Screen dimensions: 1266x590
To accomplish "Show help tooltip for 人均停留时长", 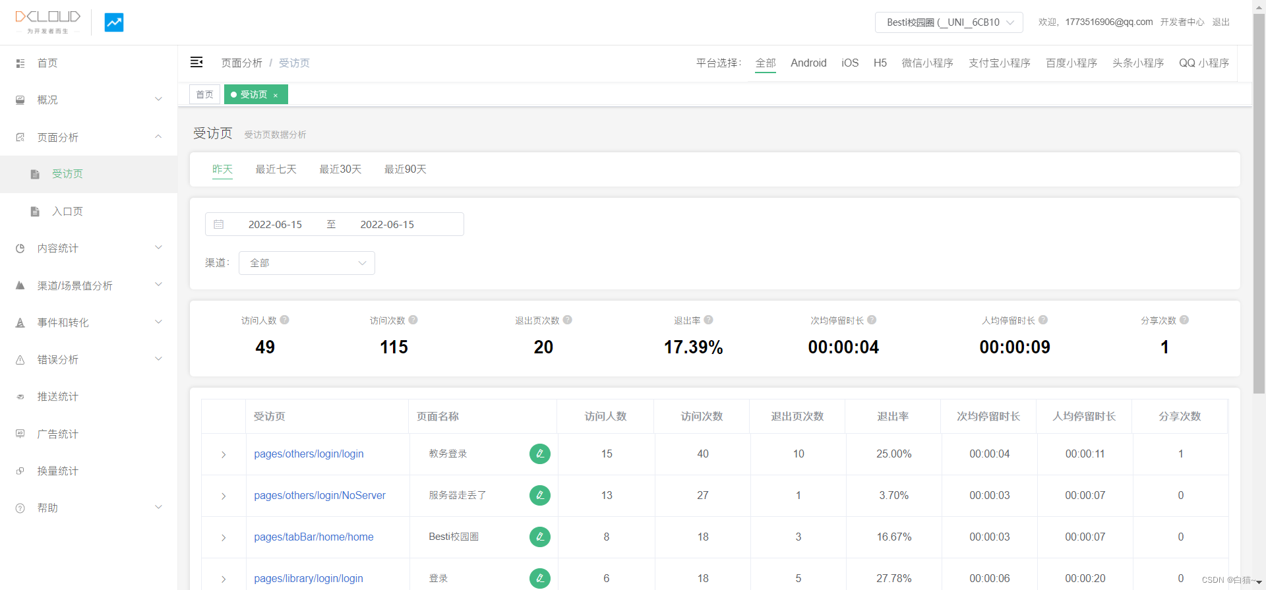I will [x=1043, y=320].
